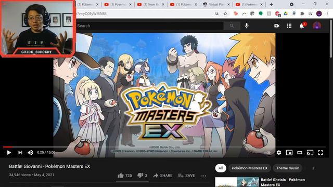Image resolution: width=333 pixels, height=187 pixels.
Task: Click the search magnifier button
Action: [232, 26]
